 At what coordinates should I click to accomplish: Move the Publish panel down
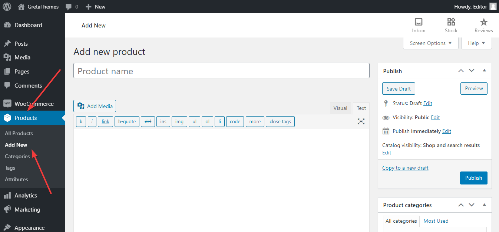(x=472, y=71)
